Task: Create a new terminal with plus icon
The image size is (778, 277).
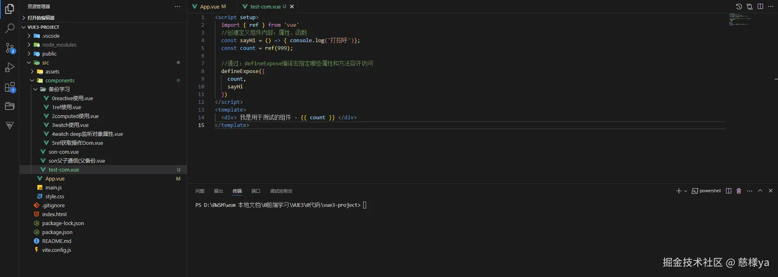Action: tap(678, 191)
